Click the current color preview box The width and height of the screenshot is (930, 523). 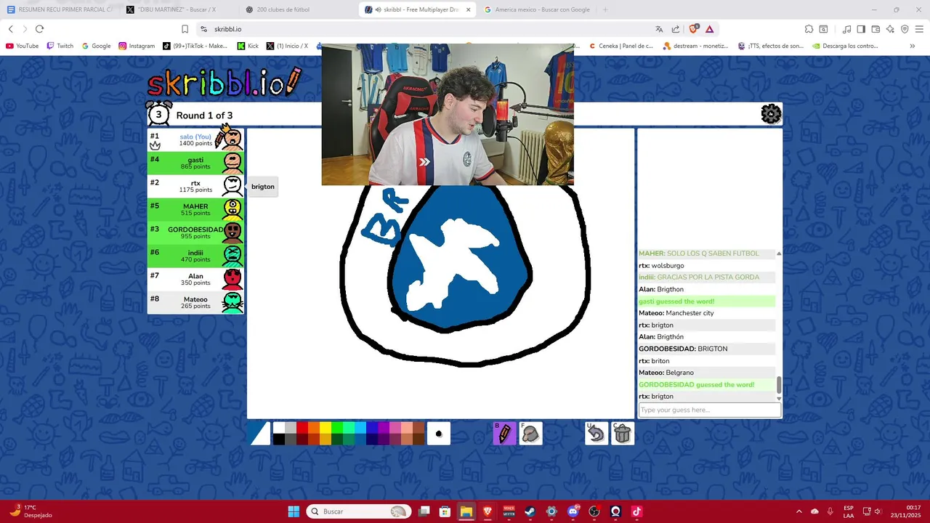(259, 434)
